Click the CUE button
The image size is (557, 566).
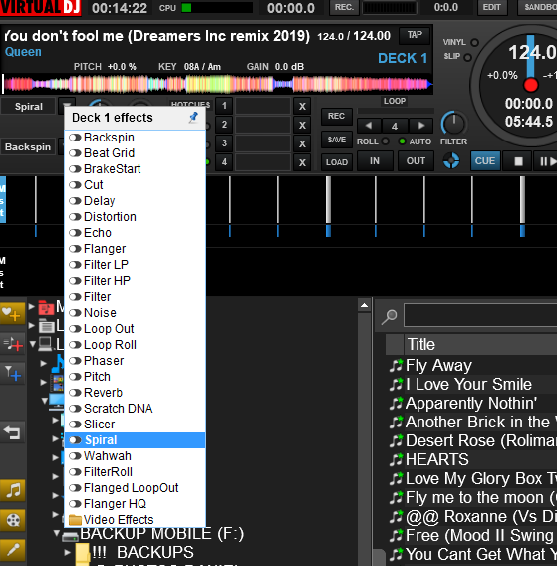(x=485, y=161)
